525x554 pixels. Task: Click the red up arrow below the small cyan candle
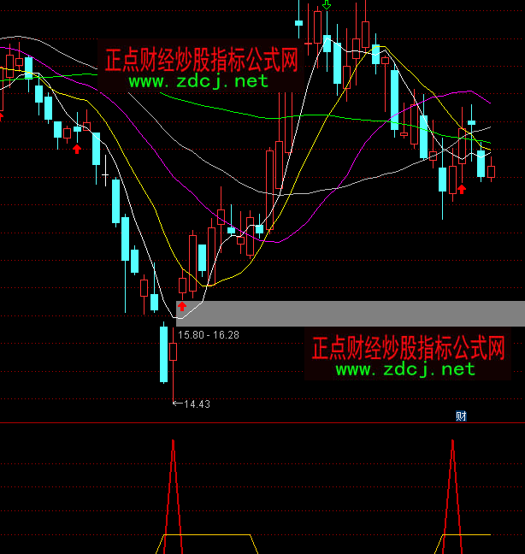77,149
